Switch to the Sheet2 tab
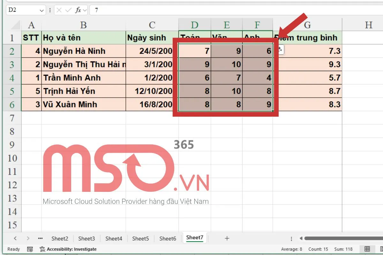 click(60, 238)
